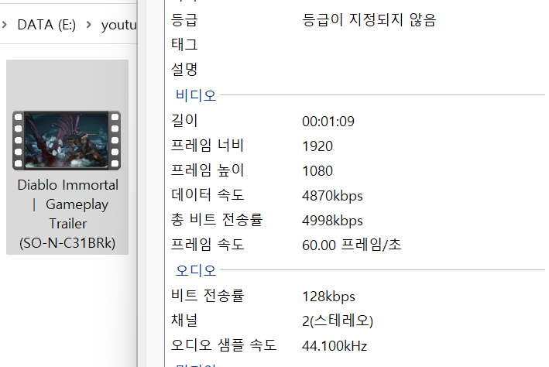This screenshot has height=367, width=549.
Task: Click the 비디오 section header
Action: click(196, 95)
